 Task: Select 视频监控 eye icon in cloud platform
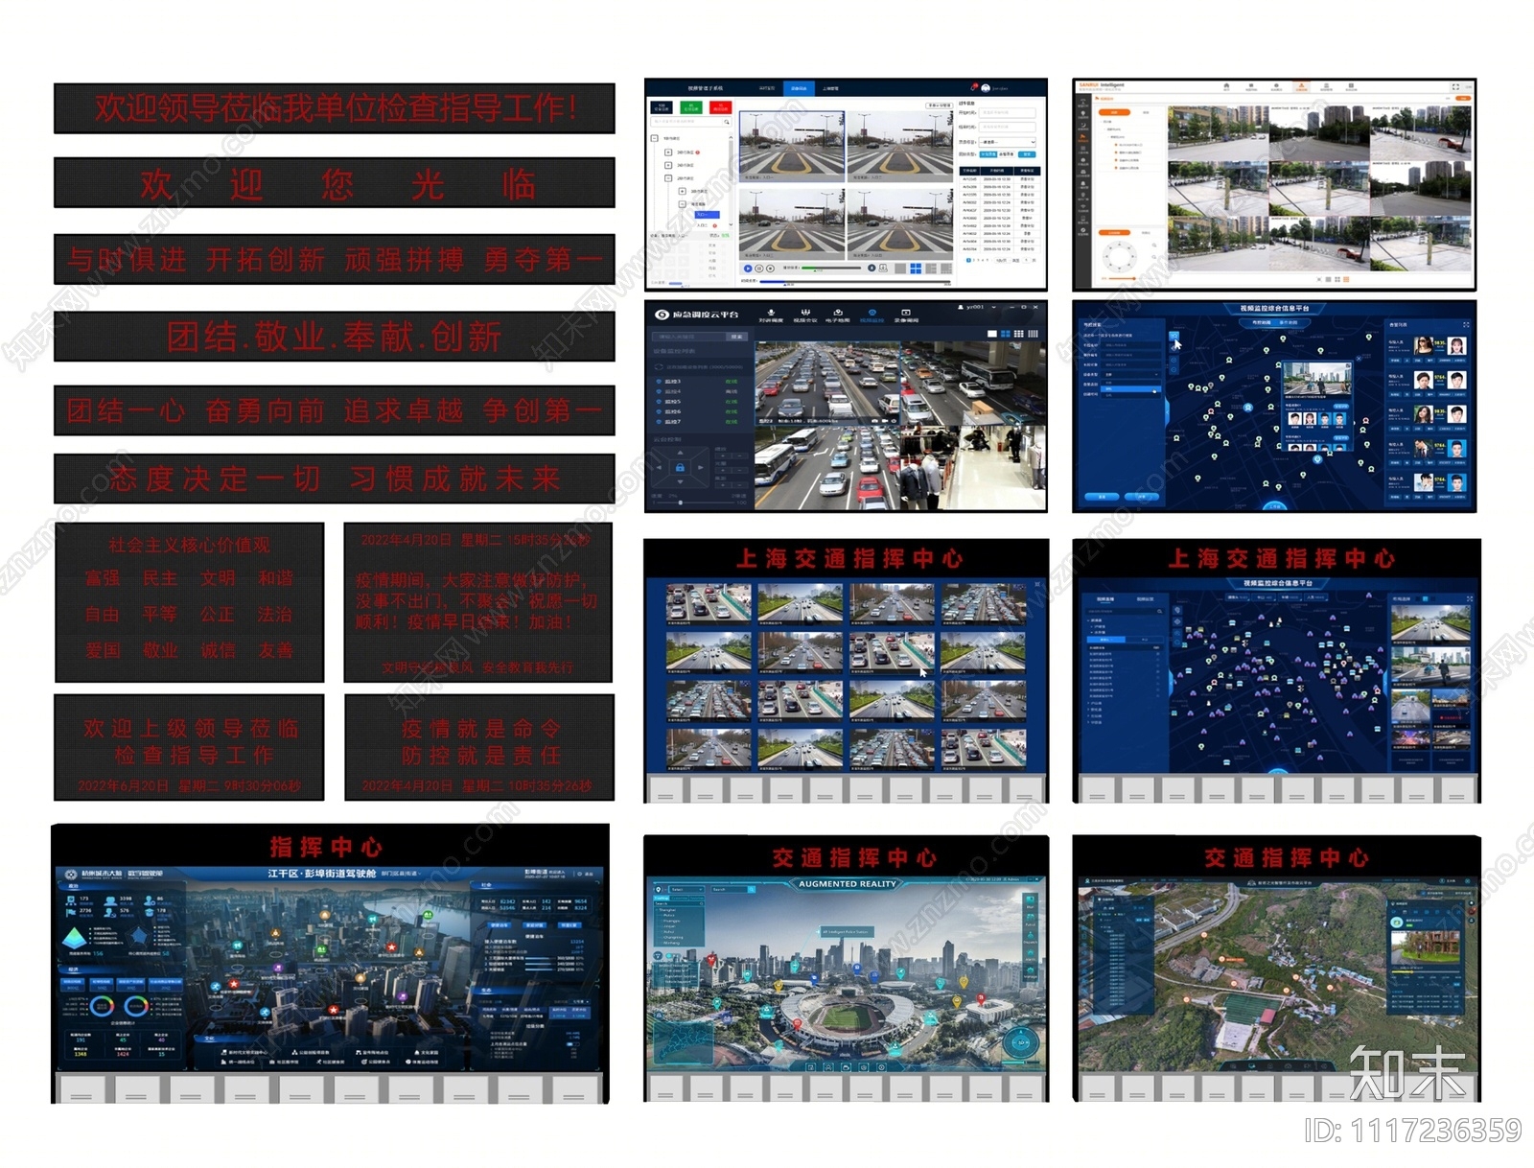872,315
